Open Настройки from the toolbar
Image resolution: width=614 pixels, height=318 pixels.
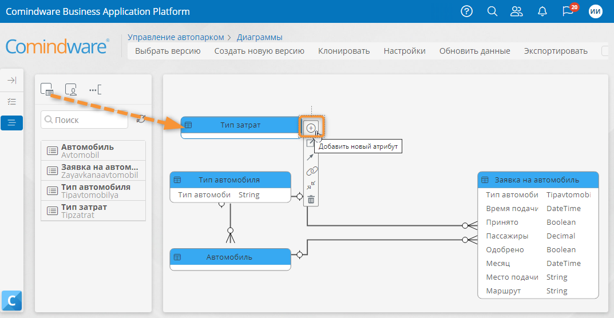[x=405, y=51]
